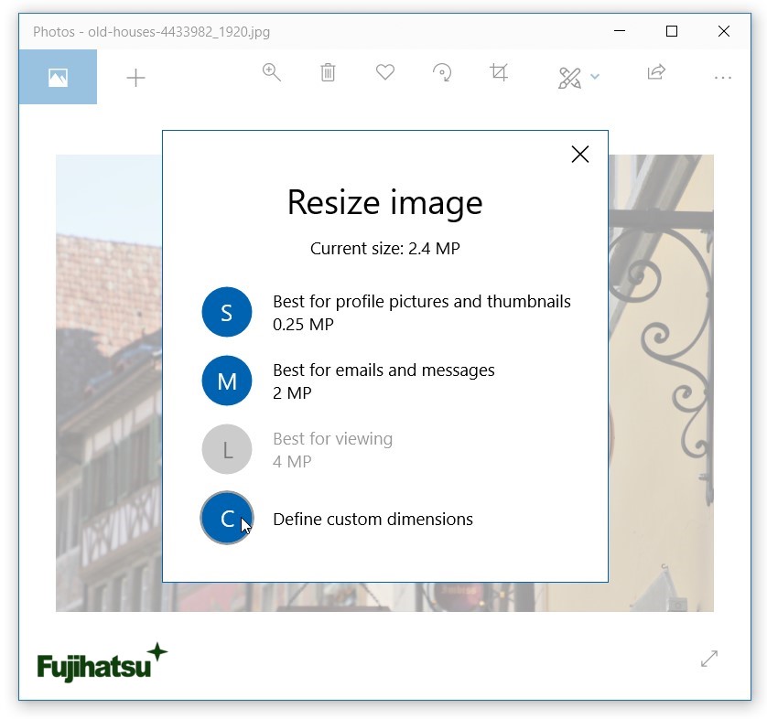This screenshot has width=767, height=719.
Task: Open Edit & Create pencil icon
Action: point(569,78)
